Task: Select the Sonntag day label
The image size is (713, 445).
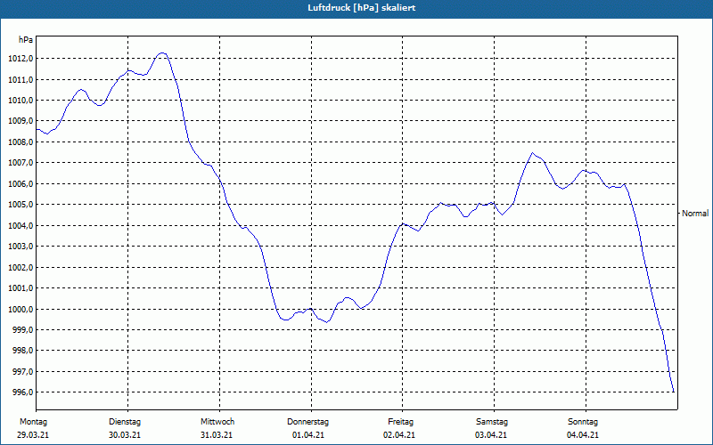Action: 583,422
